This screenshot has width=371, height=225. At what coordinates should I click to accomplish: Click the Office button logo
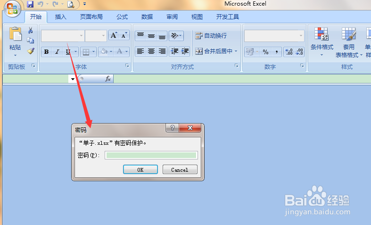[x=12, y=9]
